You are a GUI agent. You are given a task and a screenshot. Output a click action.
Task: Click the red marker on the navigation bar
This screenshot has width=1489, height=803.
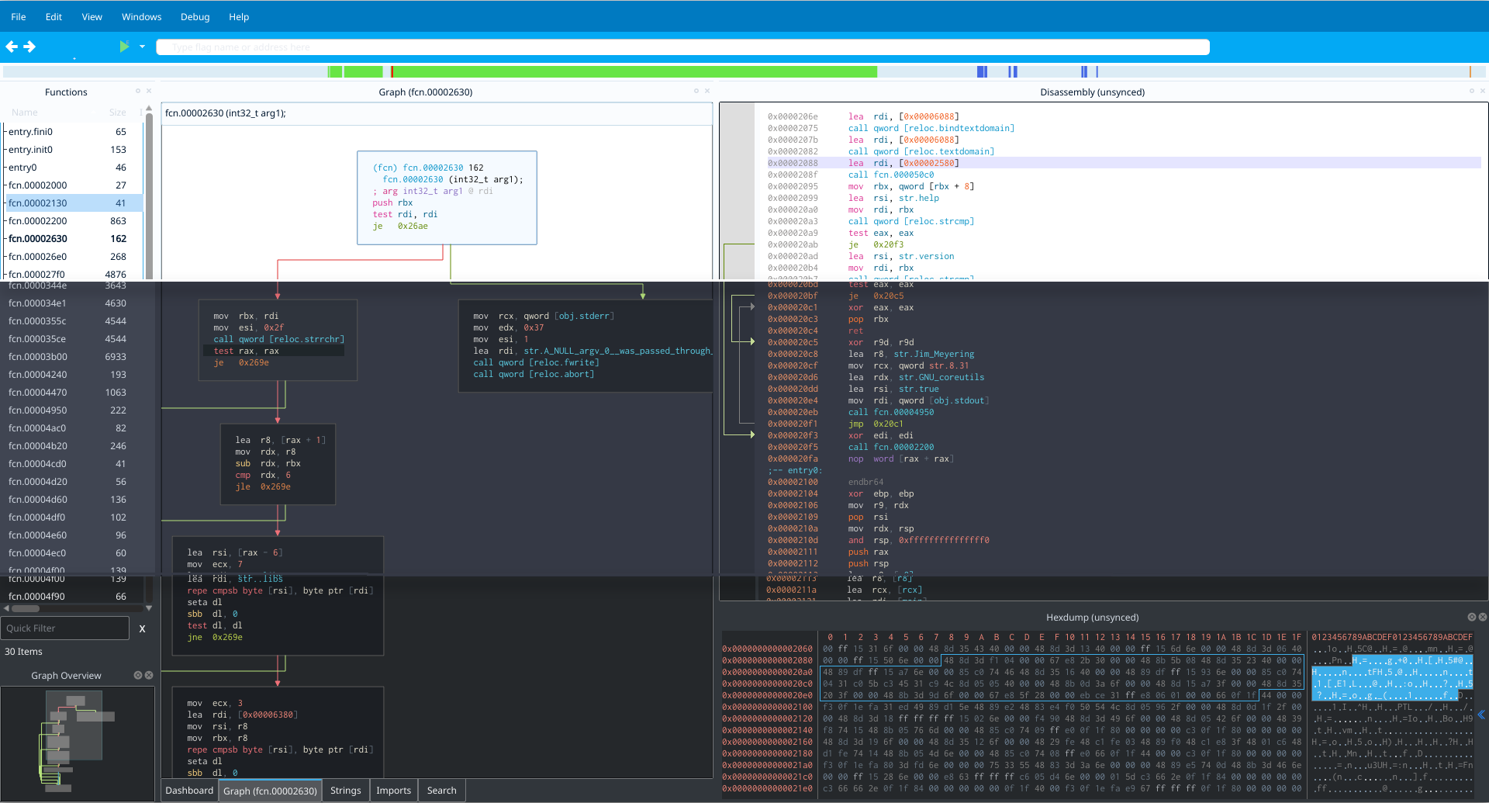click(392, 71)
